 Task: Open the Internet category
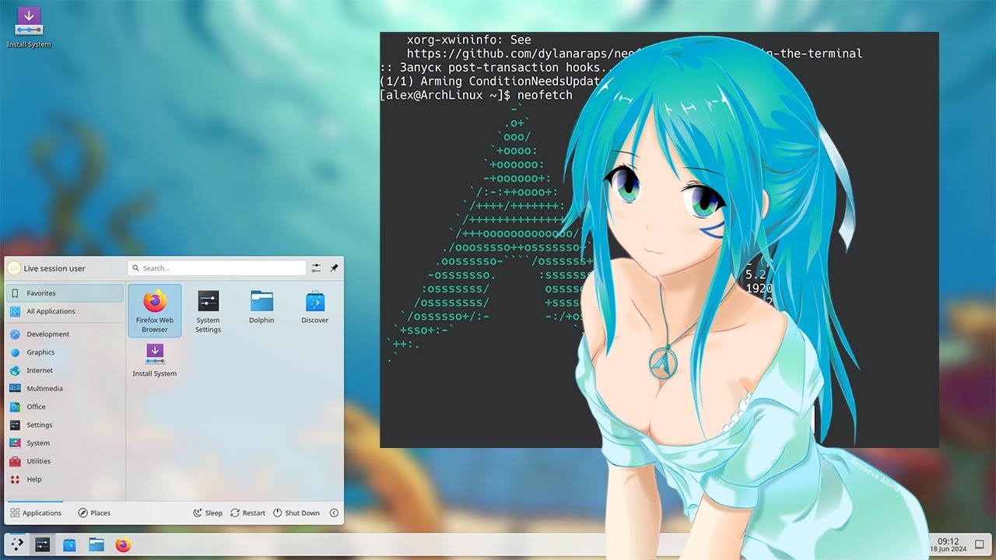(65, 370)
